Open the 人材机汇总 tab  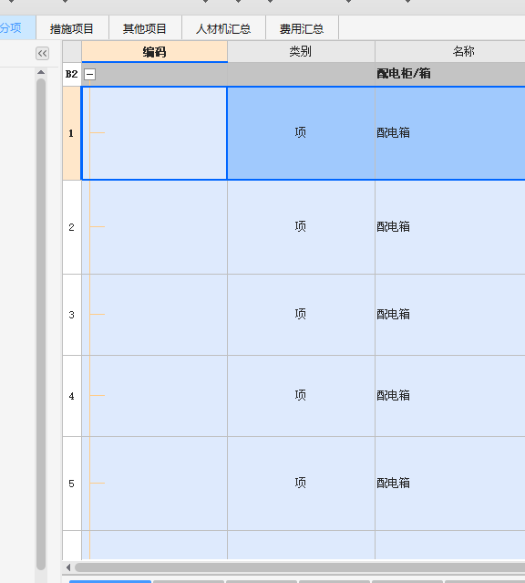(223, 28)
